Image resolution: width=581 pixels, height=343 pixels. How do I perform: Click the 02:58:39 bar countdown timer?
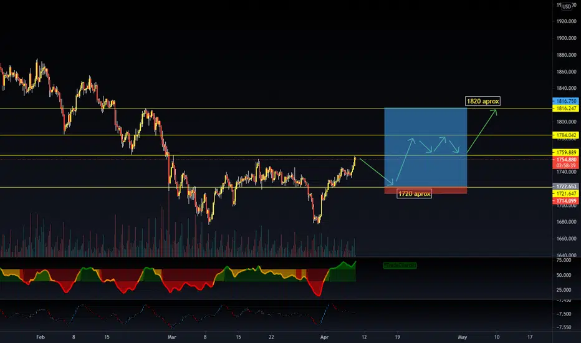click(565, 166)
